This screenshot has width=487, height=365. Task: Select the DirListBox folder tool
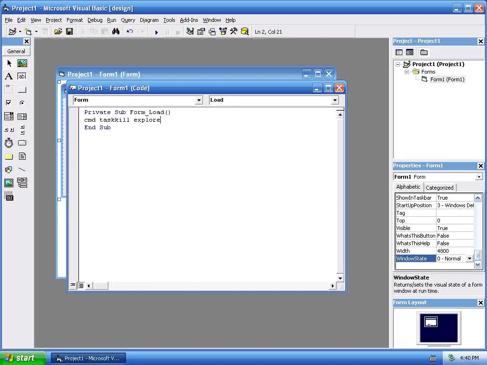click(x=9, y=156)
